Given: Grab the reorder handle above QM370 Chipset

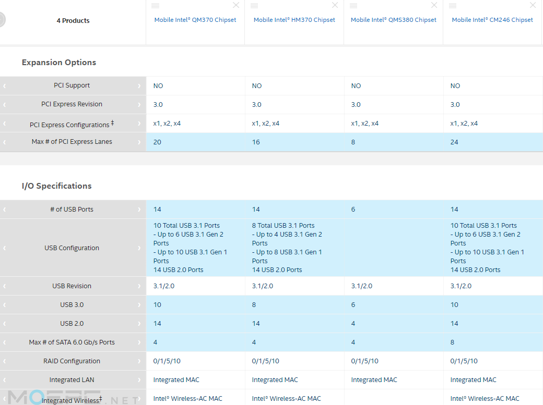Looking at the screenshot, I should point(156,6).
